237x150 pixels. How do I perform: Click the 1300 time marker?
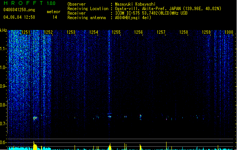[x=229, y=32]
